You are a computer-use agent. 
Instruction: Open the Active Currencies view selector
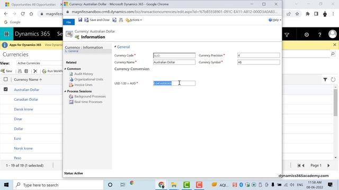[x=39, y=63]
